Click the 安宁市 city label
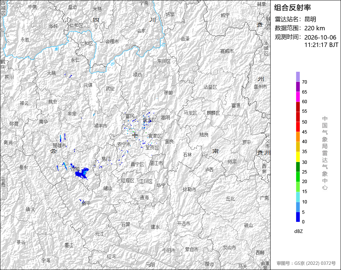This screenshot has height=270, width=341. tap(124, 144)
